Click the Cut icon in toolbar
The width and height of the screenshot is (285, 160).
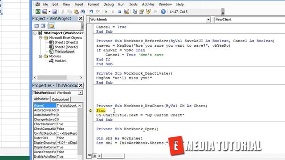point(63,12)
